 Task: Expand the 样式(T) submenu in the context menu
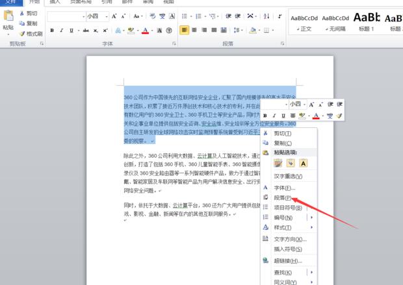pos(312,227)
